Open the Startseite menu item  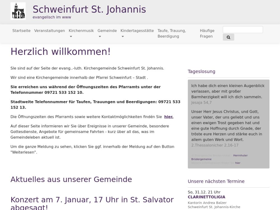21,31
